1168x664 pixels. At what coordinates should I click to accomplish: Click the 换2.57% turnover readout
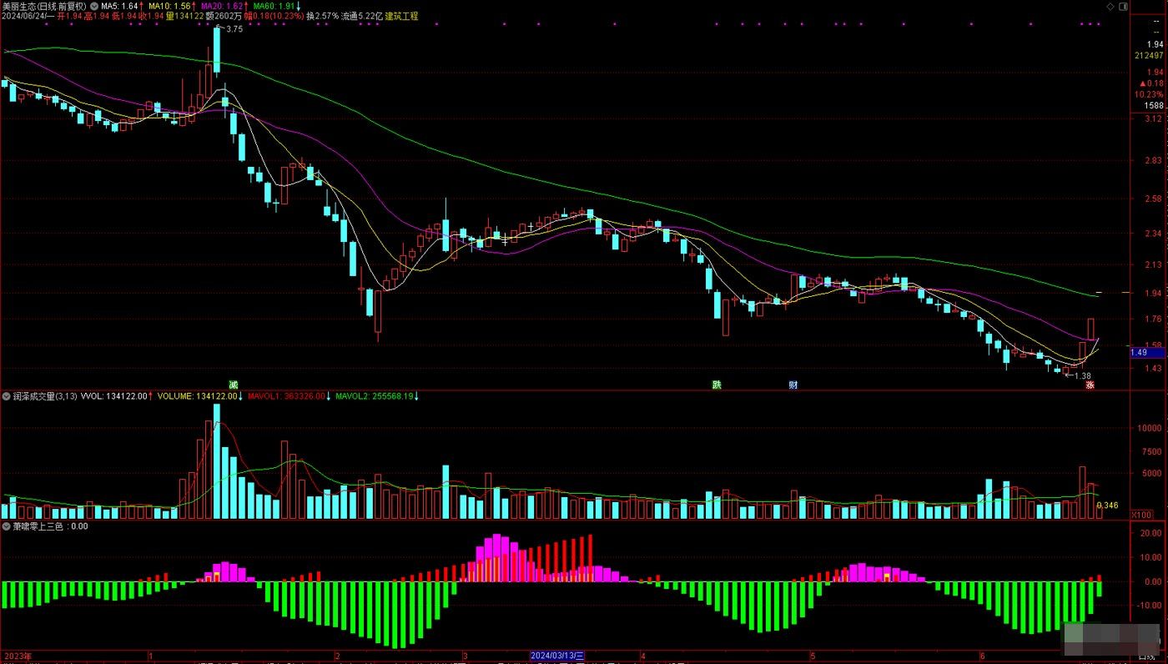pyautogui.click(x=323, y=16)
